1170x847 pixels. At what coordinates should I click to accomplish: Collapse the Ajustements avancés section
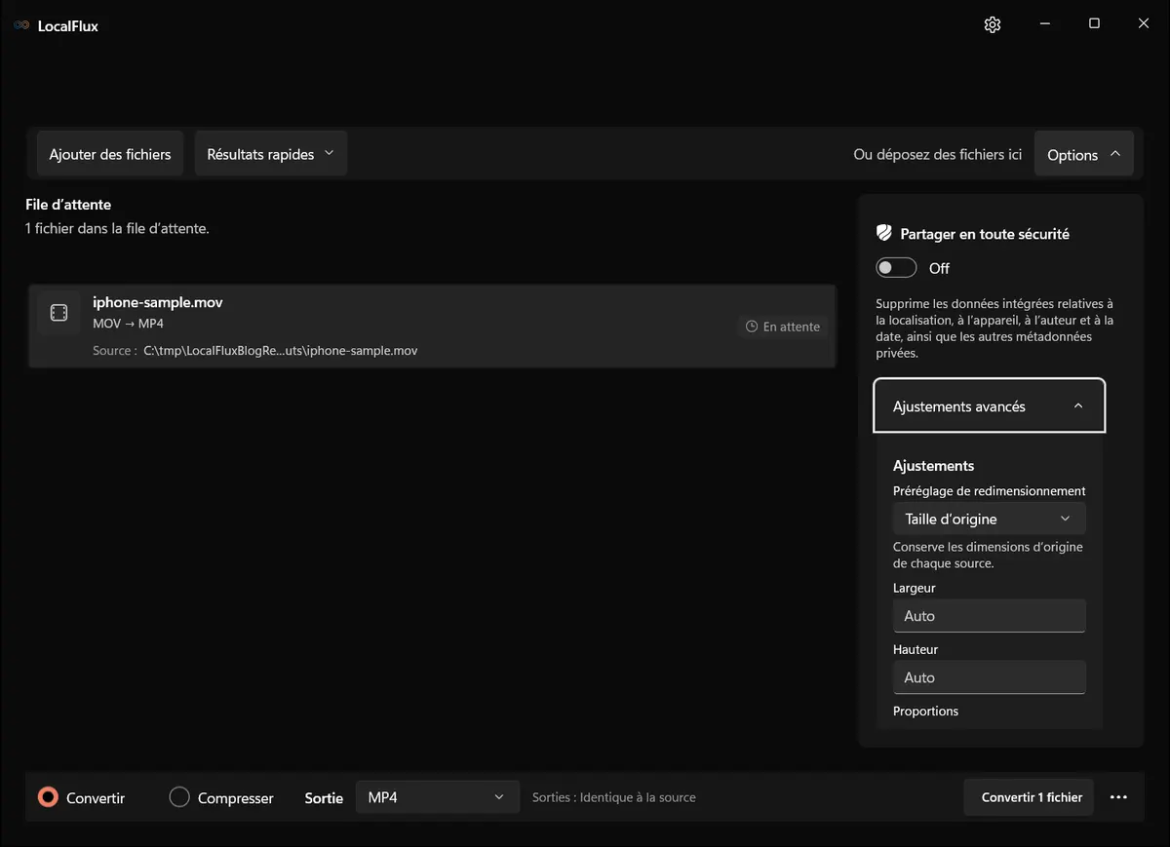989,405
